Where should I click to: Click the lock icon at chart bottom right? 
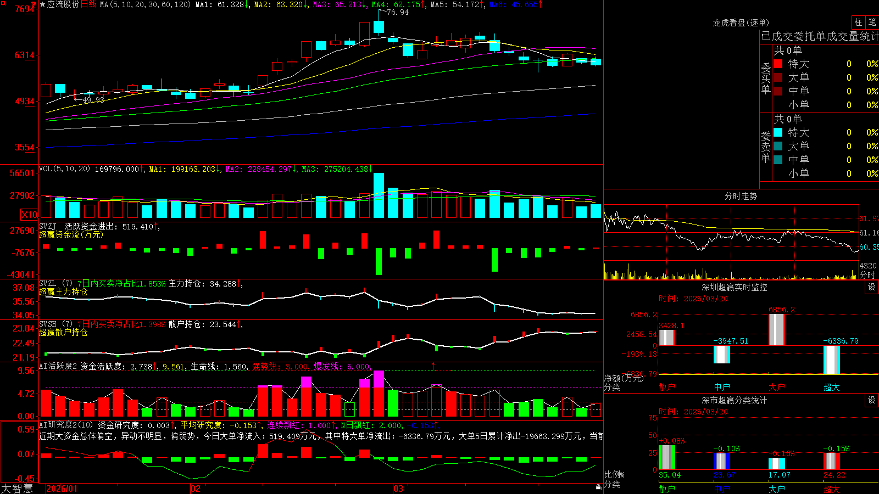point(598,487)
